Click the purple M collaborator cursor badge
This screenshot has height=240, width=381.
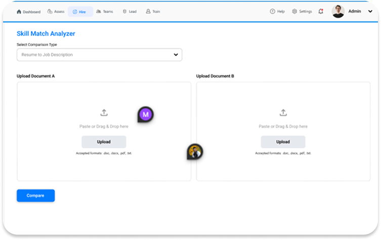(x=146, y=114)
